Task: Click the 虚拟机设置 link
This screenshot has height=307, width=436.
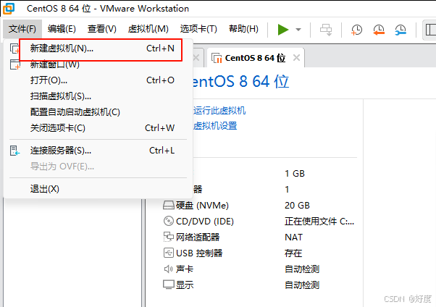Action: click(215, 126)
